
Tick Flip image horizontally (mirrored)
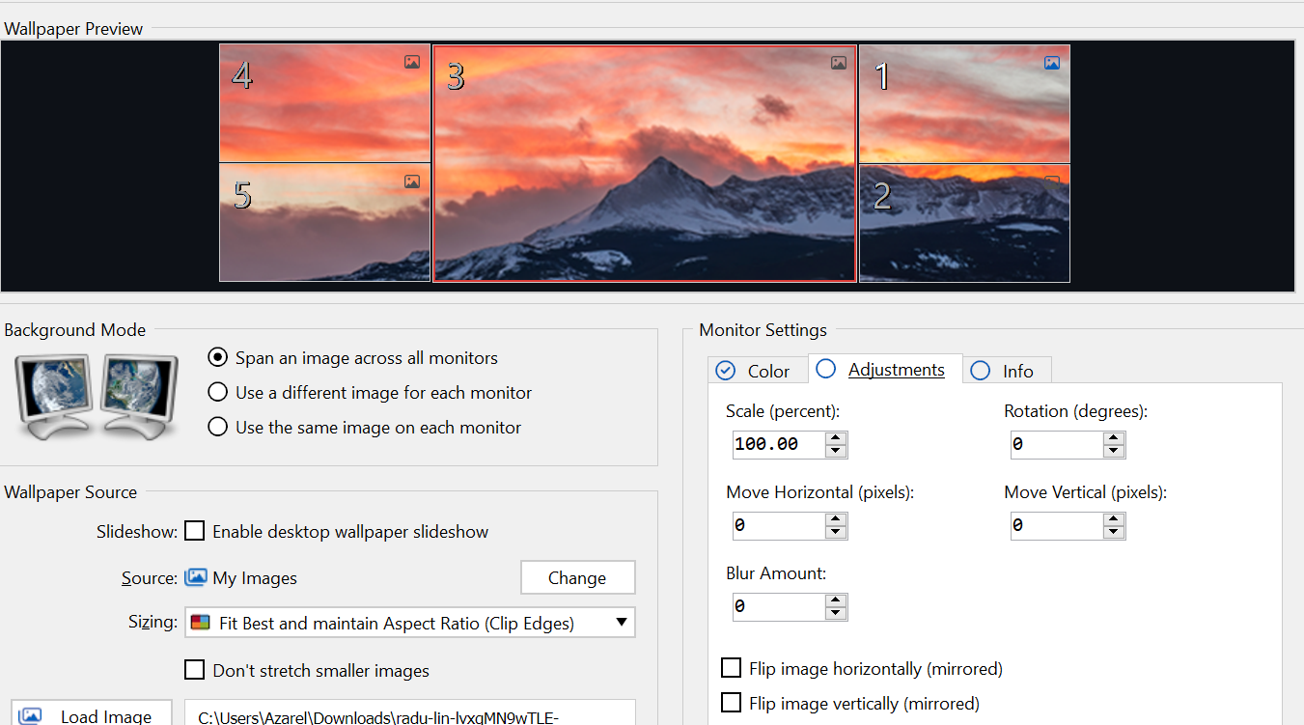tap(732, 668)
